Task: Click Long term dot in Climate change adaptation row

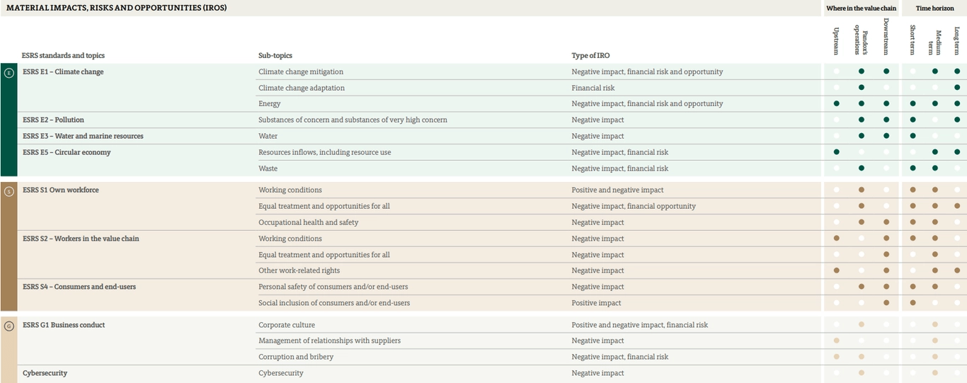Action: tap(957, 87)
